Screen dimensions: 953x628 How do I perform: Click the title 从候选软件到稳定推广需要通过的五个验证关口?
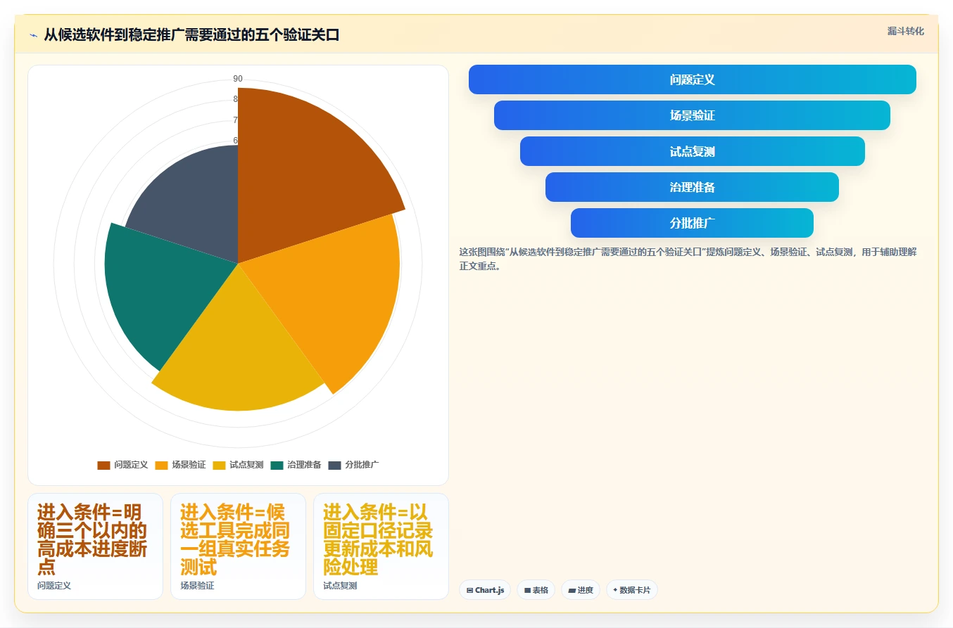[191, 35]
